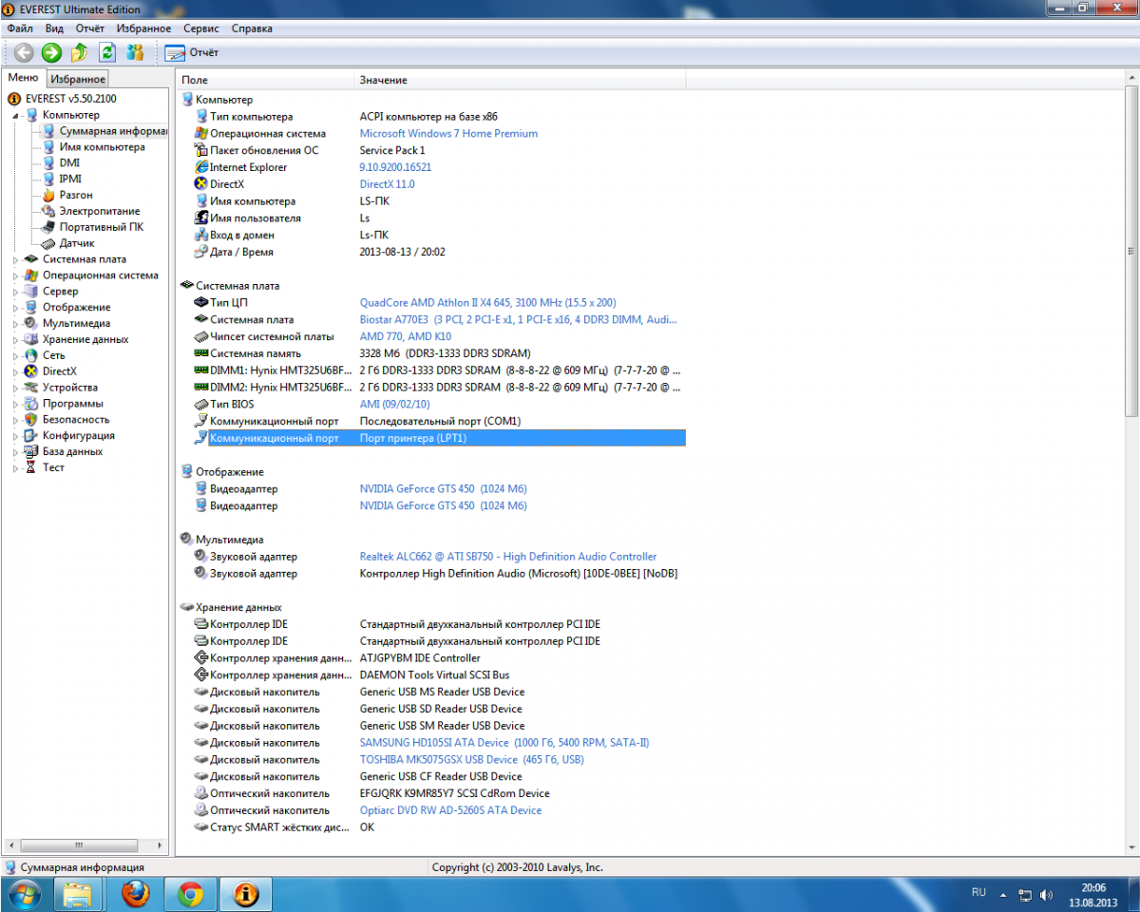This screenshot has width=1140, height=912.
Task: Open QuadCore AMD Athlon II X4 645 link
Action: 487,302
